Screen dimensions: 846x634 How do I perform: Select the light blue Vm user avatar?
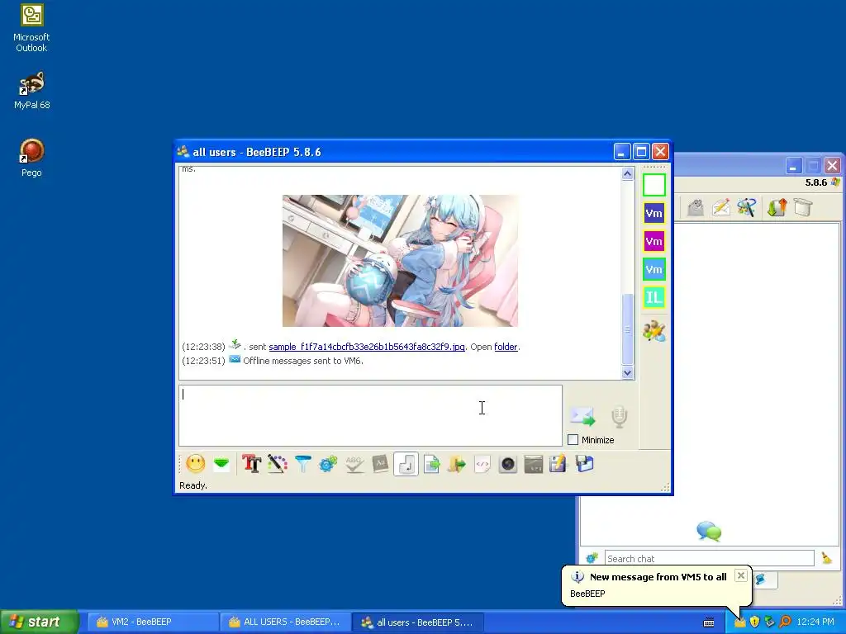click(x=654, y=269)
